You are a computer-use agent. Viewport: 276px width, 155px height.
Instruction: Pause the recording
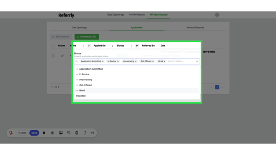point(44,133)
